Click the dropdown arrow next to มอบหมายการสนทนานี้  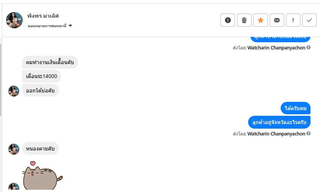point(70,26)
